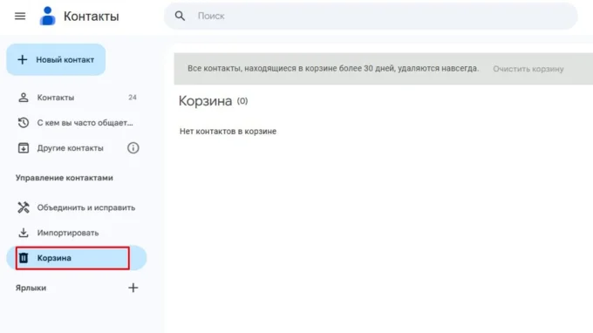Open the hamburger main menu
This screenshot has height=333, width=593.
(20, 17)
